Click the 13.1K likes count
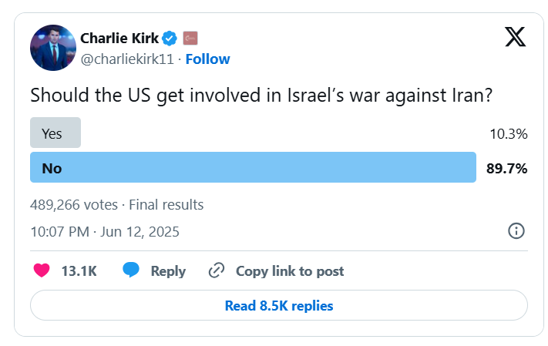Image resolution: width=548 pixels, height=346 pixels. [79, 271]
